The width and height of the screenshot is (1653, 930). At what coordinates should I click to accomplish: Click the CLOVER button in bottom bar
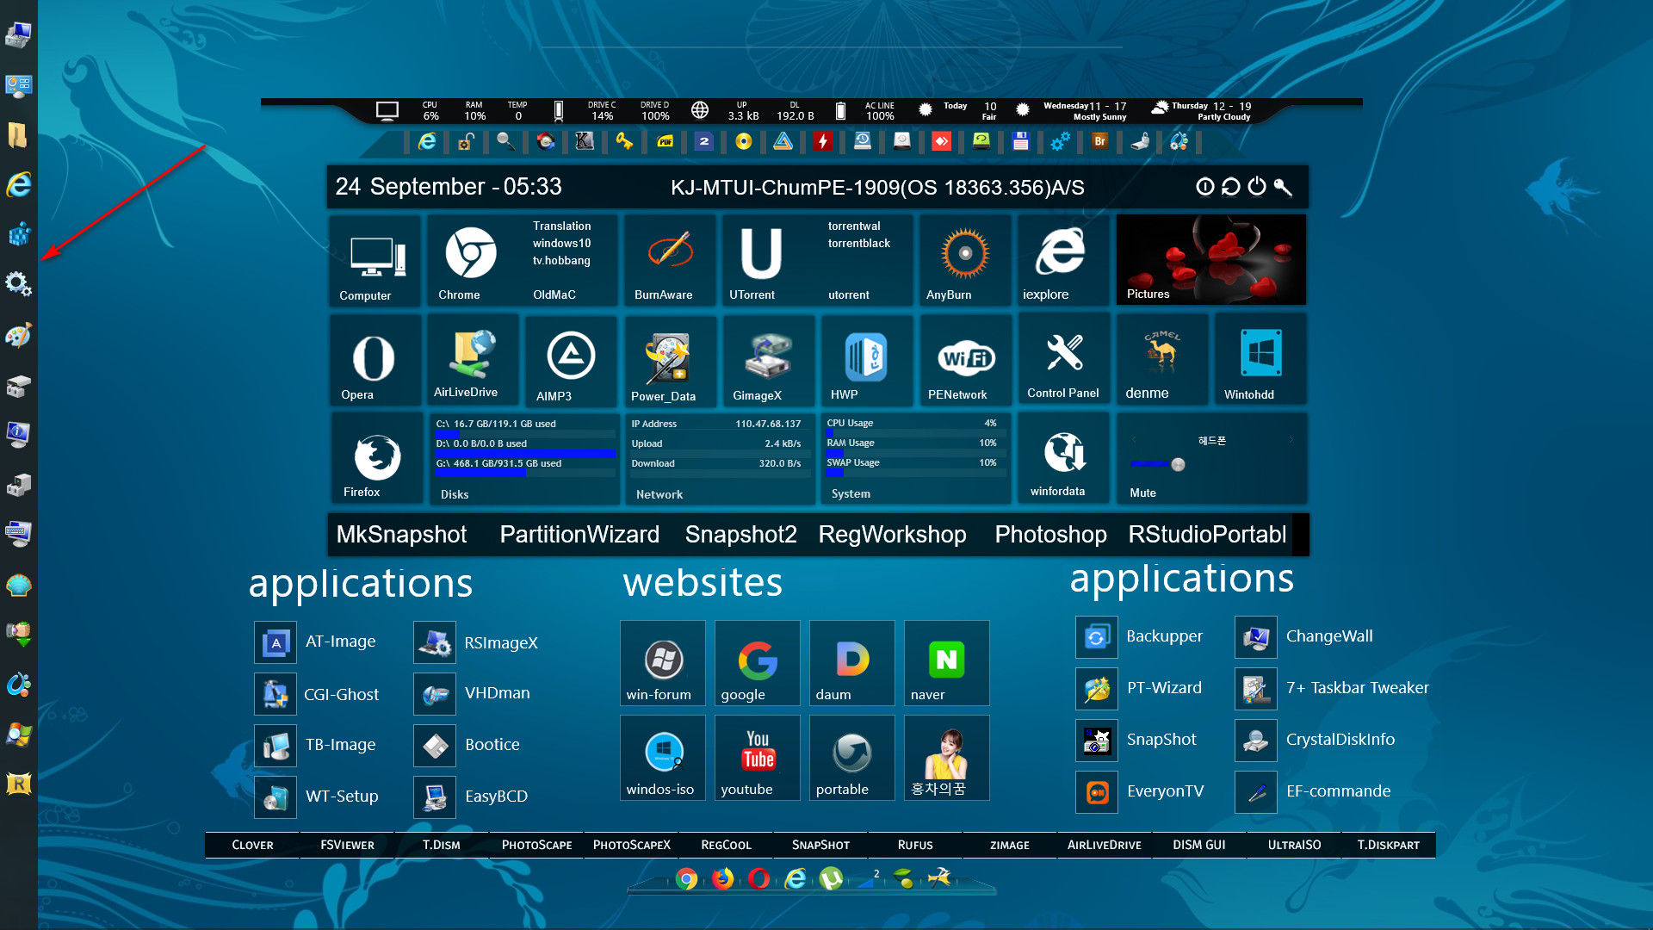[x=252, y=845]
